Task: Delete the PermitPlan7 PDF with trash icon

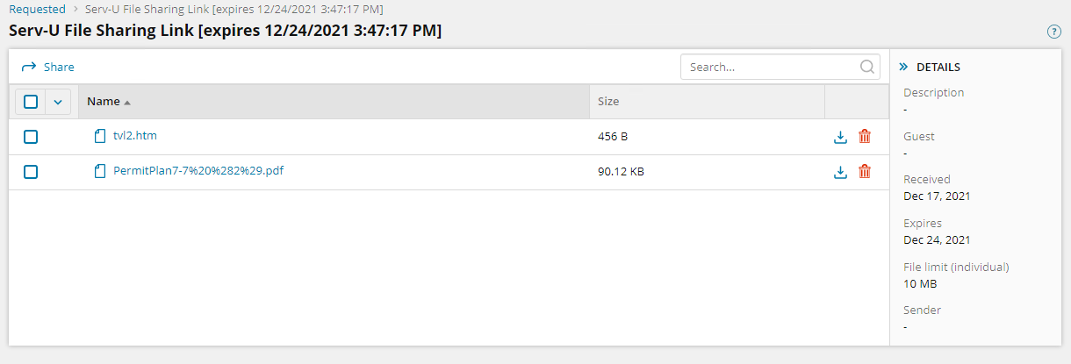Action: [865, 172]
